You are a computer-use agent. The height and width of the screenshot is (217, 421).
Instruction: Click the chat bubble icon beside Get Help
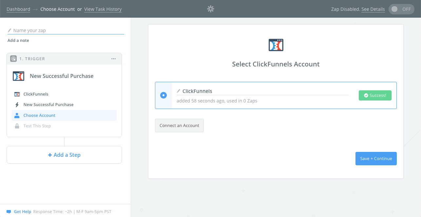point(9,212)
